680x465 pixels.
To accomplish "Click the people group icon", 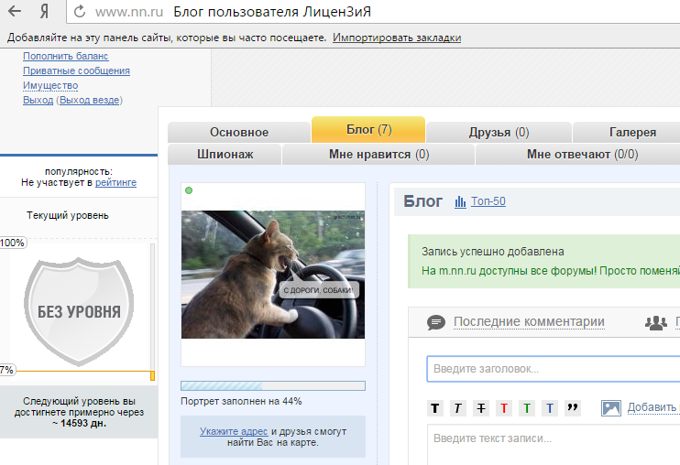I will coord(656,322).
